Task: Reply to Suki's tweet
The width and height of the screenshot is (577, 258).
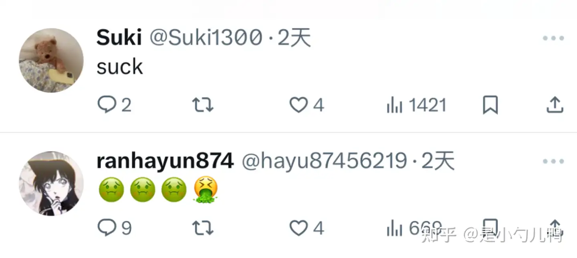Action: [114, 105]
